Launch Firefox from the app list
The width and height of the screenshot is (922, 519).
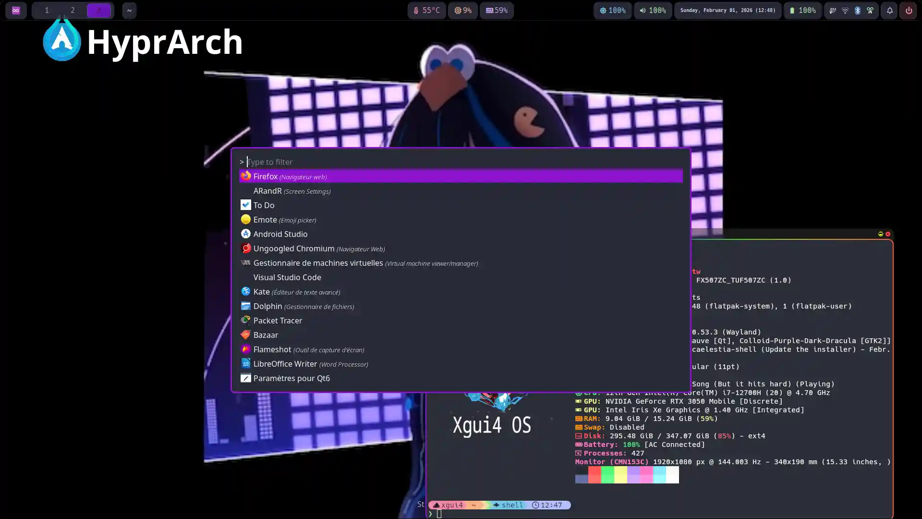[461, 176]
